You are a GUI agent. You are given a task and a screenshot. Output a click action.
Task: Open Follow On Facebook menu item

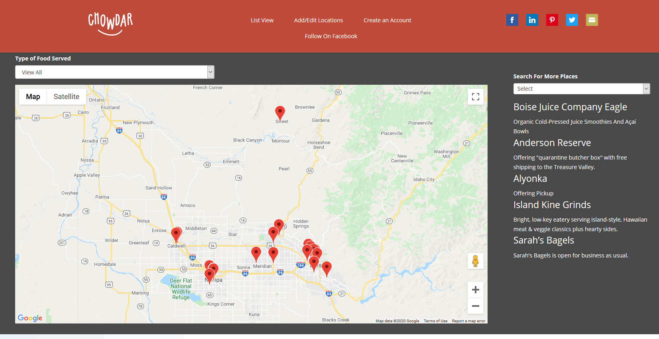point(331,36)
